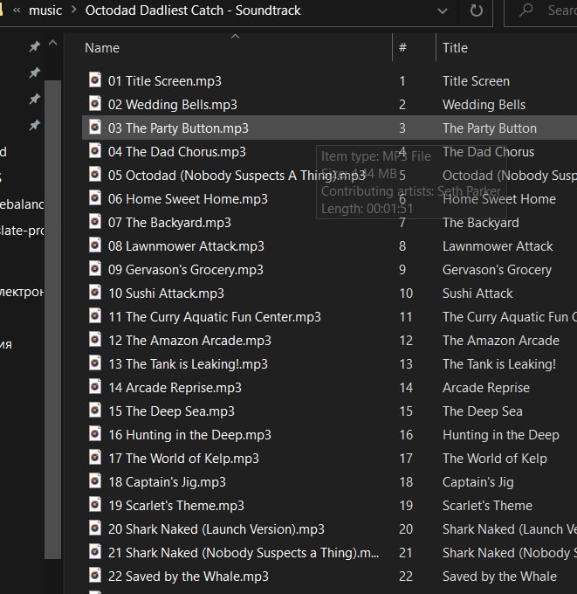The image size is (577, 594).
Task: Select file 08 Lawnmower Attack.mp3
Action: tap(186, 246)
